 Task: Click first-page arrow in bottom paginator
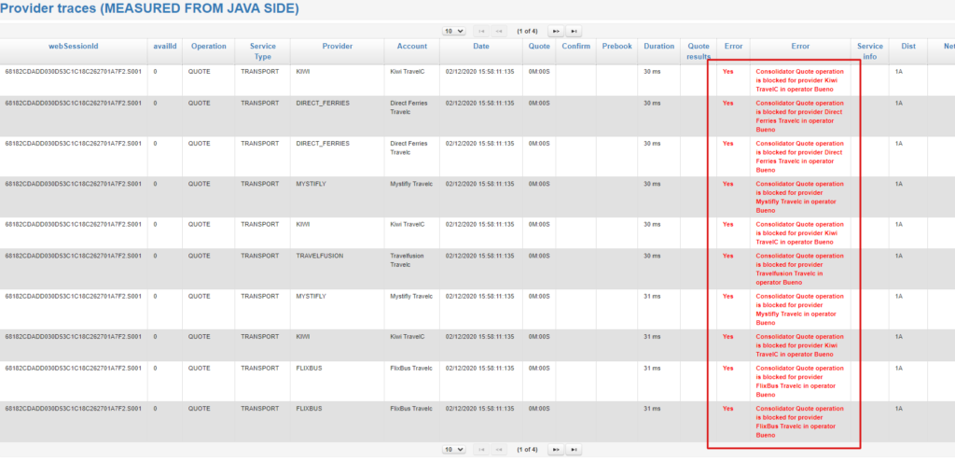click(x=482, y=450)
